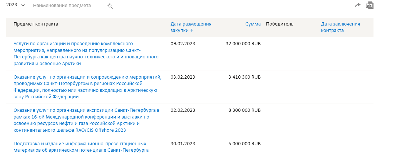Open the RAO/CIS Offshore 2023 exposition contract
Image resolution: width=407 pixels, height=159 pixels.
(x=86, y=120)
